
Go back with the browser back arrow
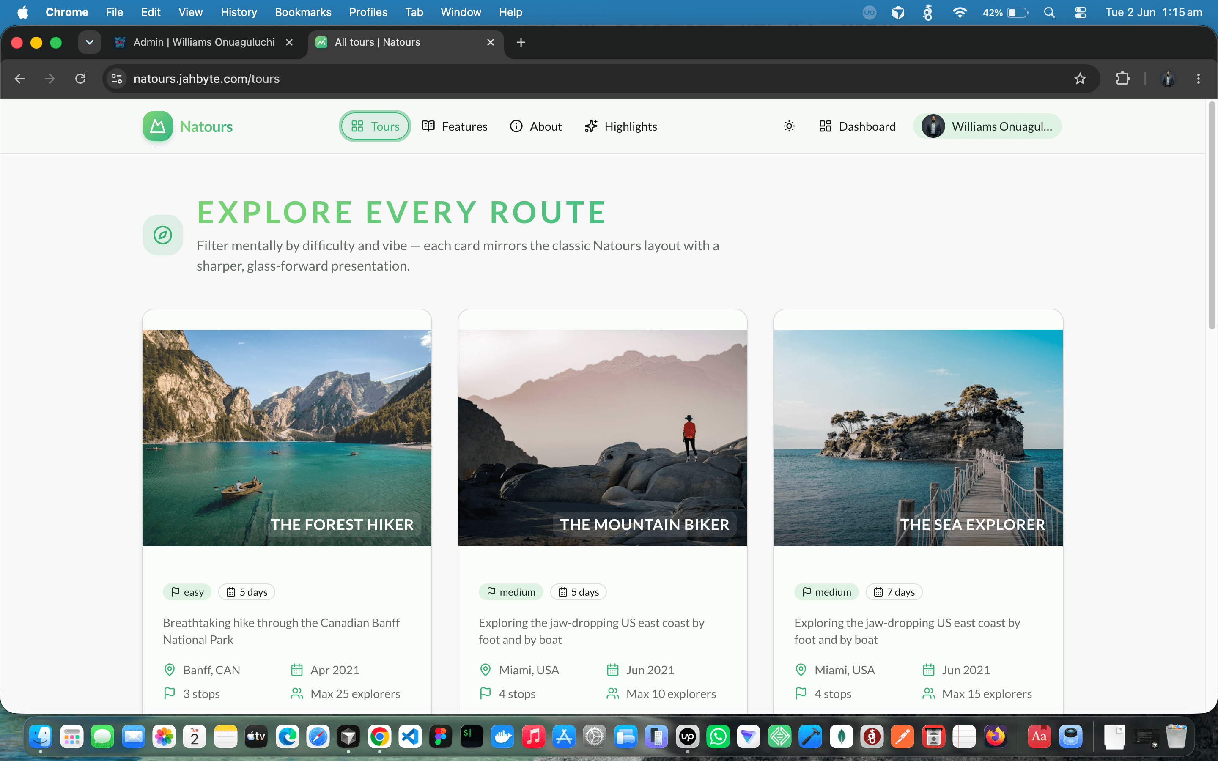pyautogui.click(x=19, y=79)
